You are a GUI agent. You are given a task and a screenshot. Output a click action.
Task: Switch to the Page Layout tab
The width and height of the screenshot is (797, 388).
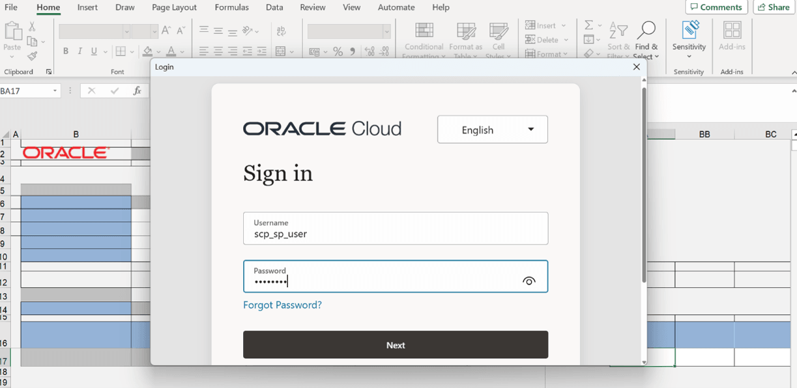(175, 7)
